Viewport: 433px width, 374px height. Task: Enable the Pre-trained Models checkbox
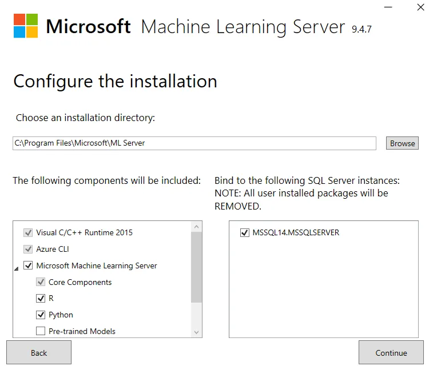41,331
